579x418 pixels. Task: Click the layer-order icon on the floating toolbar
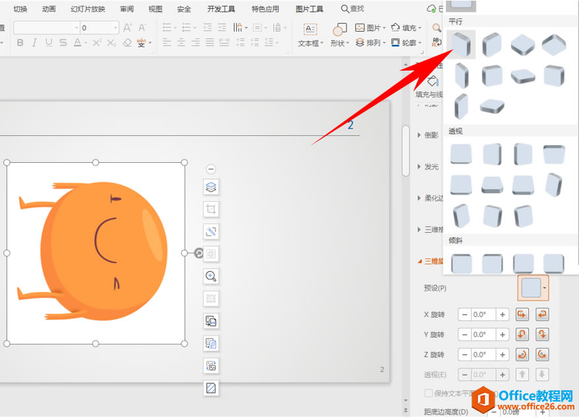[x=211, y=187]
